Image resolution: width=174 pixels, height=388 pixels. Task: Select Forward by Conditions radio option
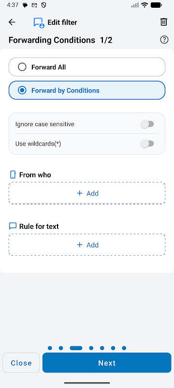[x=87, y=90]
